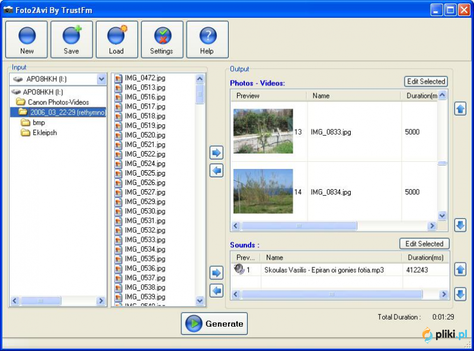Click sounds table horizontal scroll left arrow
The height and width of the screenshot is (351, 474).
pyautogui.click(x=236, y=294)
